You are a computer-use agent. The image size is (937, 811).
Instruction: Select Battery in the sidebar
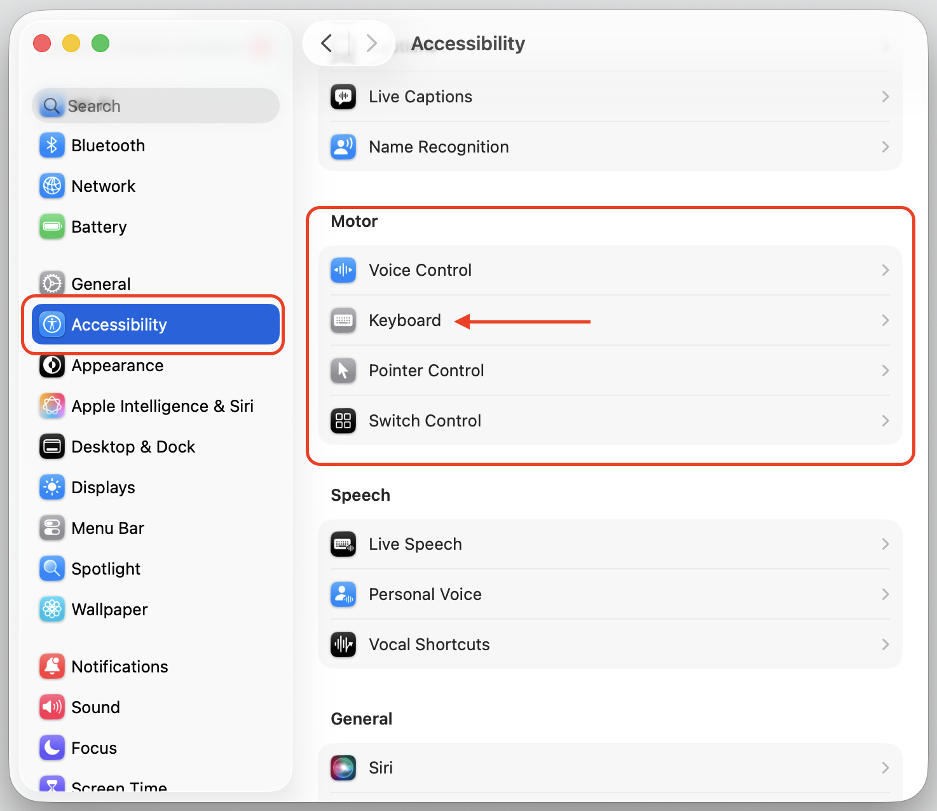tap(156, 227)
